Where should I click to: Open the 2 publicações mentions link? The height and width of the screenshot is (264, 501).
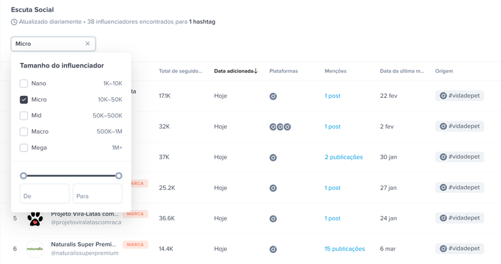(x=344, y=157)
